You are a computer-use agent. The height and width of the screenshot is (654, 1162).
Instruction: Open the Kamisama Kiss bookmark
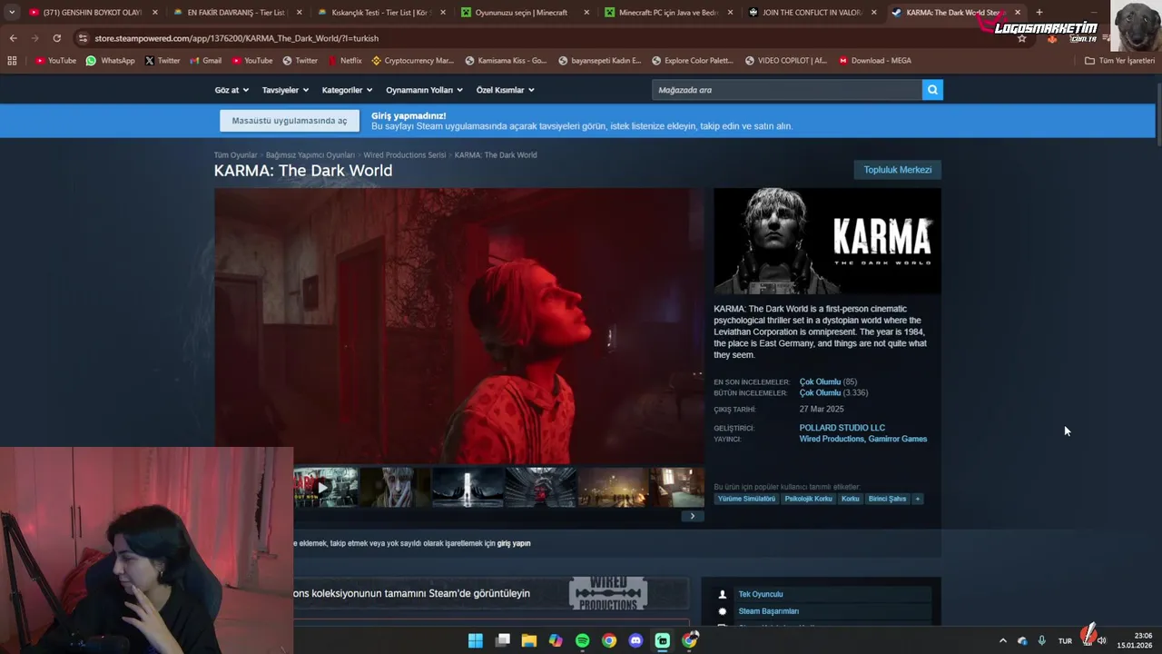[506, 61]
